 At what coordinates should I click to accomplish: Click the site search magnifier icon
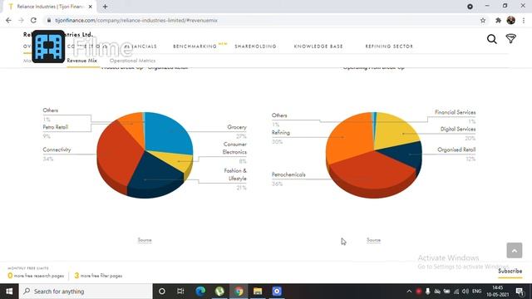click(x=491, y=39)
